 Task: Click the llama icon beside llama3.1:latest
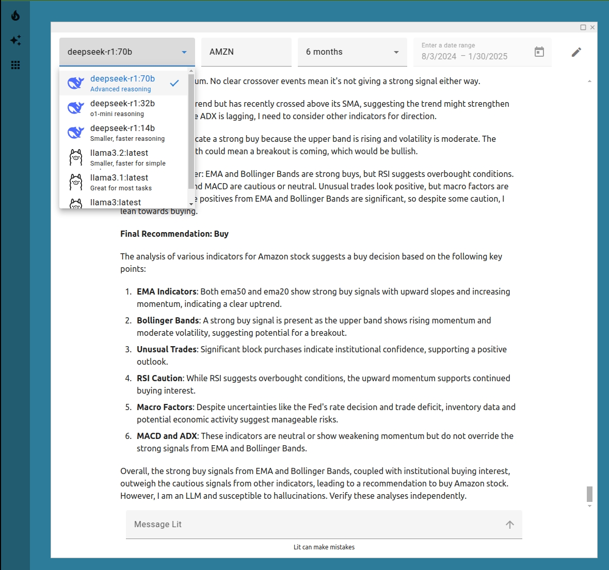click(x=76, y=182)
